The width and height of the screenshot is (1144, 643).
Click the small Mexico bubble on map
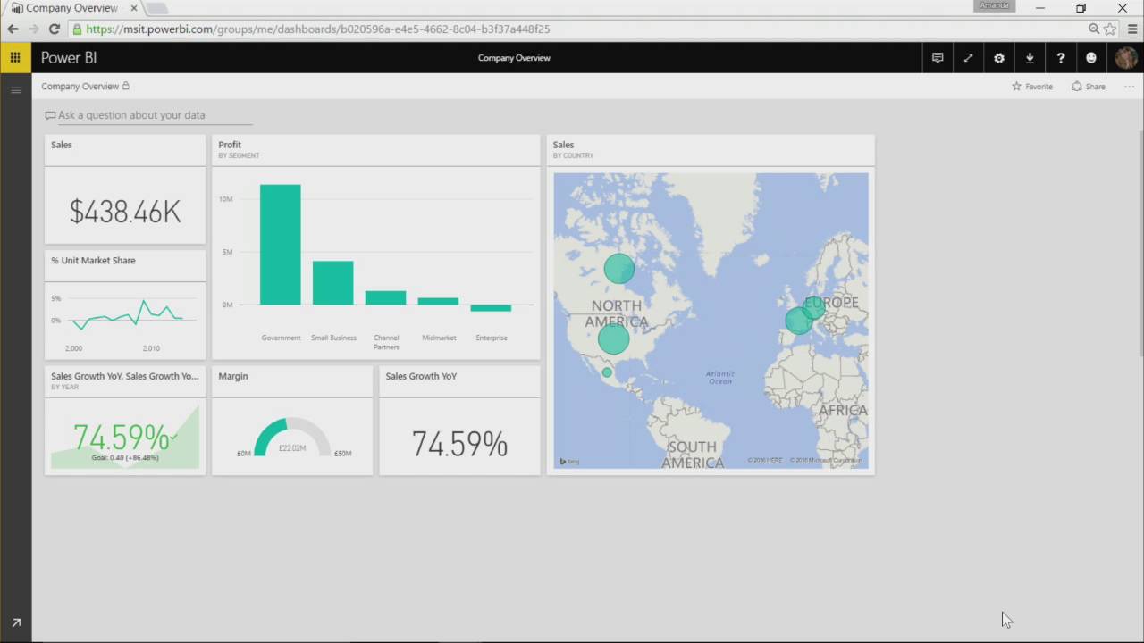[x=607, y=372]
